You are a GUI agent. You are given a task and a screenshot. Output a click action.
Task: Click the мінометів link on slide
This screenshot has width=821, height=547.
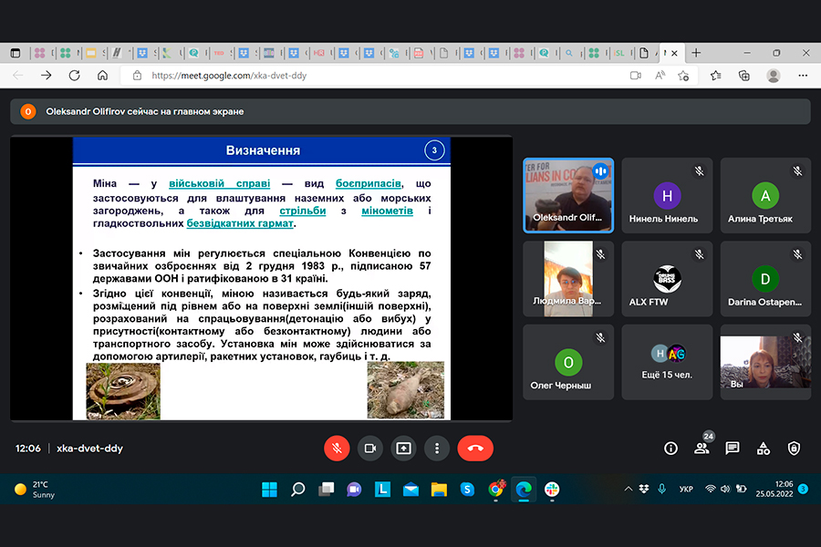click(387, 211)
